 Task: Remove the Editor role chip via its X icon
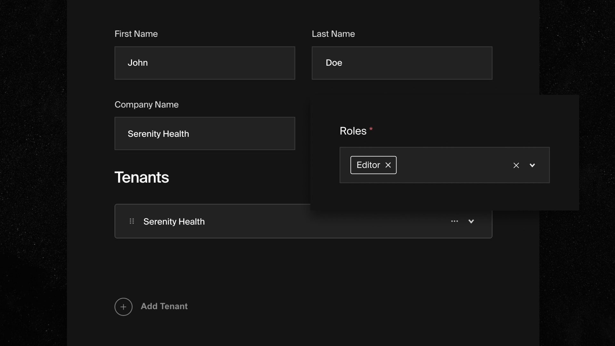[x=388, y=165]
